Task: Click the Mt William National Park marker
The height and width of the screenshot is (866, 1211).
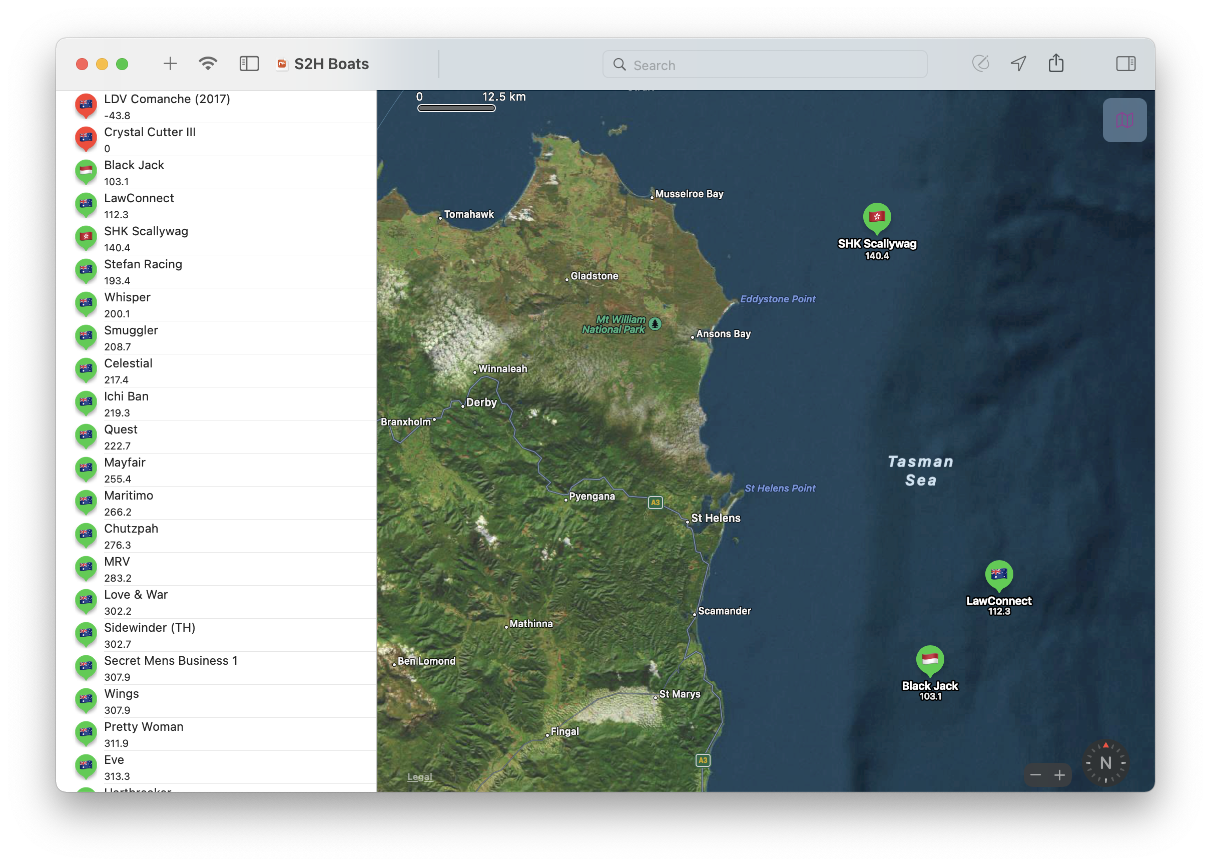Action: click(655, 324)
